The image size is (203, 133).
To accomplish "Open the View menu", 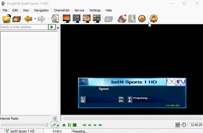I will (26, 10).
